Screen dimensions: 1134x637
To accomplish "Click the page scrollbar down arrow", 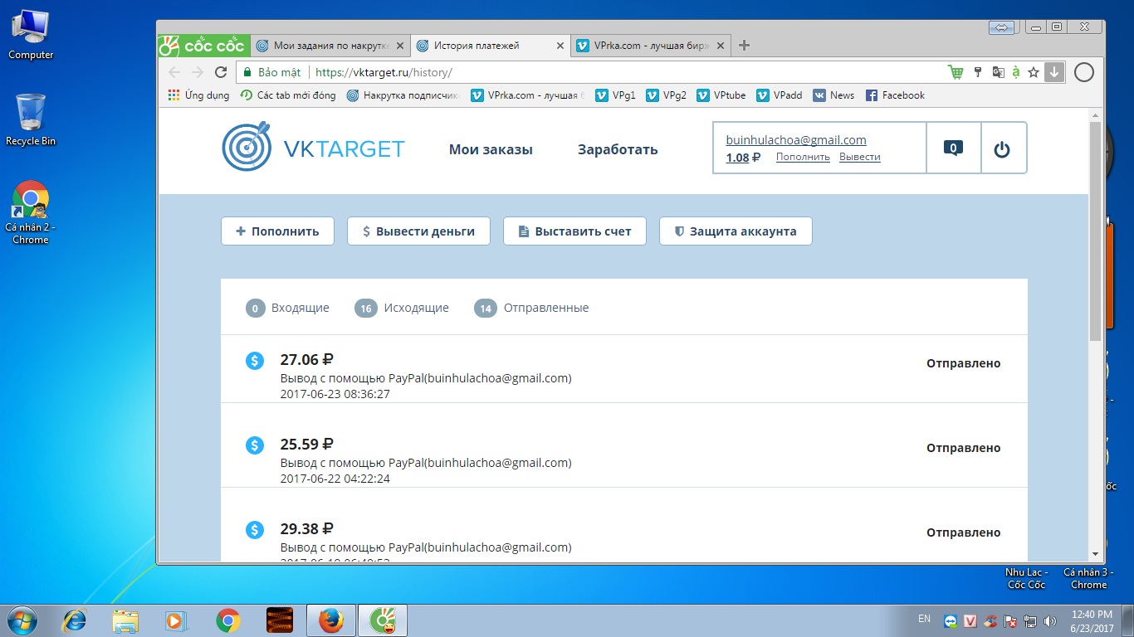I will point(1095,553).
